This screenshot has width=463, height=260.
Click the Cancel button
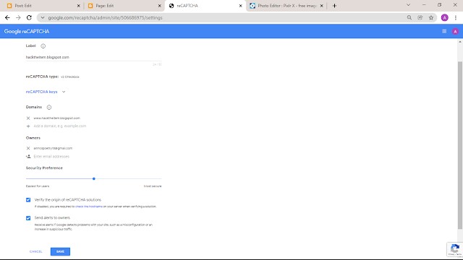click(36, 251)
